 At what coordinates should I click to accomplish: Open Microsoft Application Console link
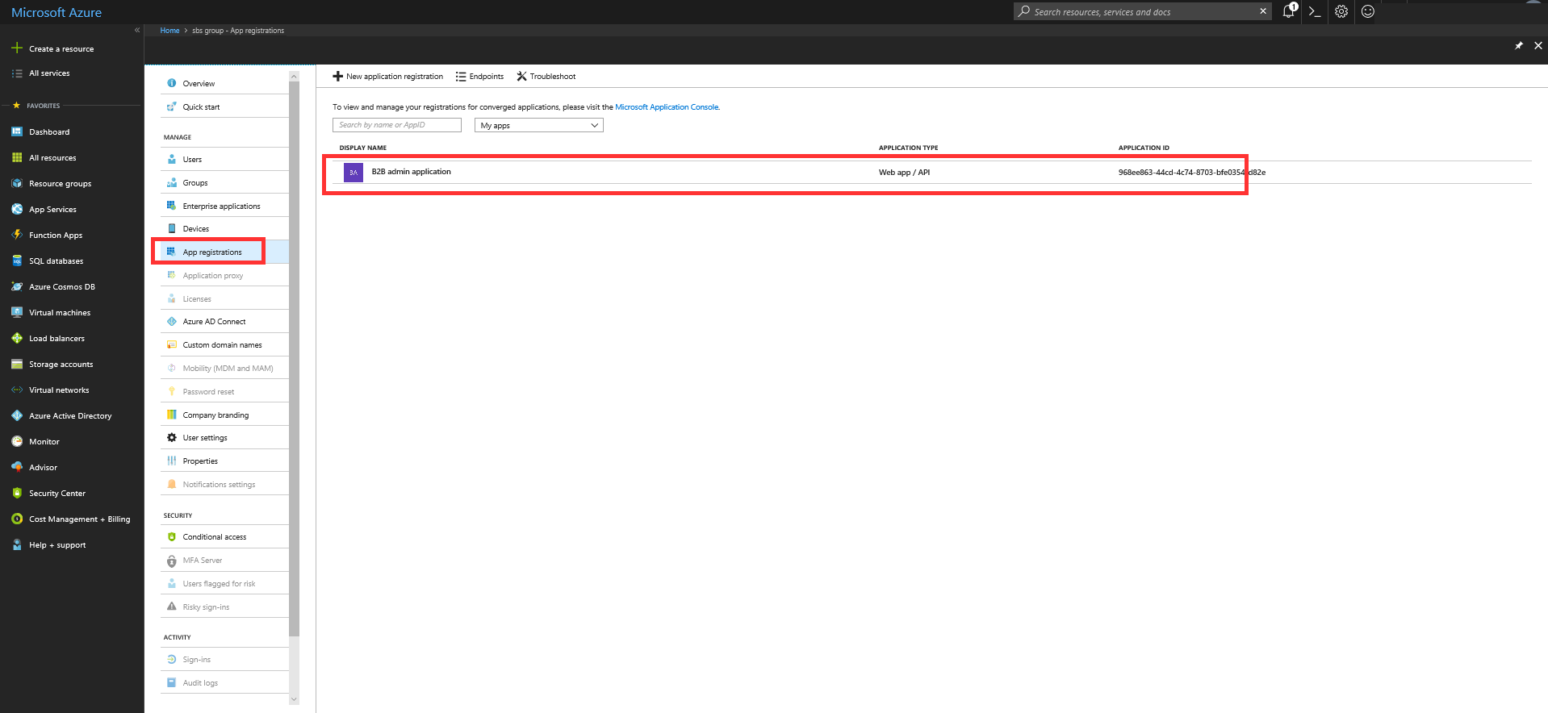pos(667,107)
